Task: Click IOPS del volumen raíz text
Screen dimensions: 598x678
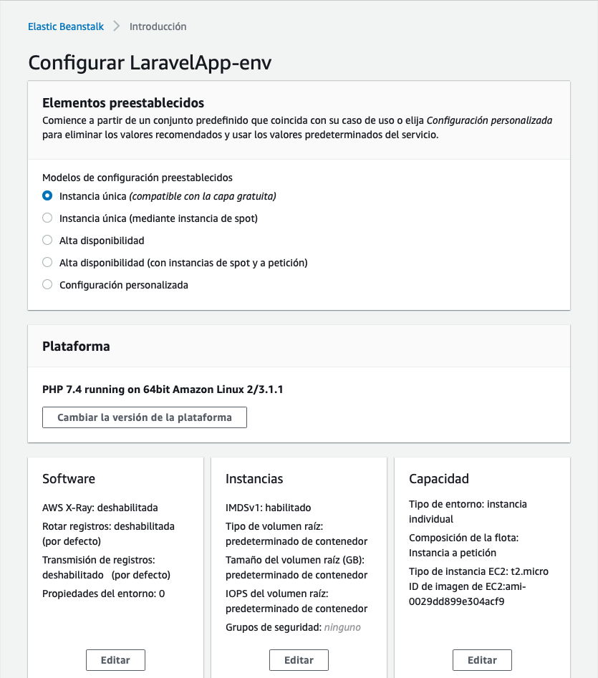Action: (296, 601)
